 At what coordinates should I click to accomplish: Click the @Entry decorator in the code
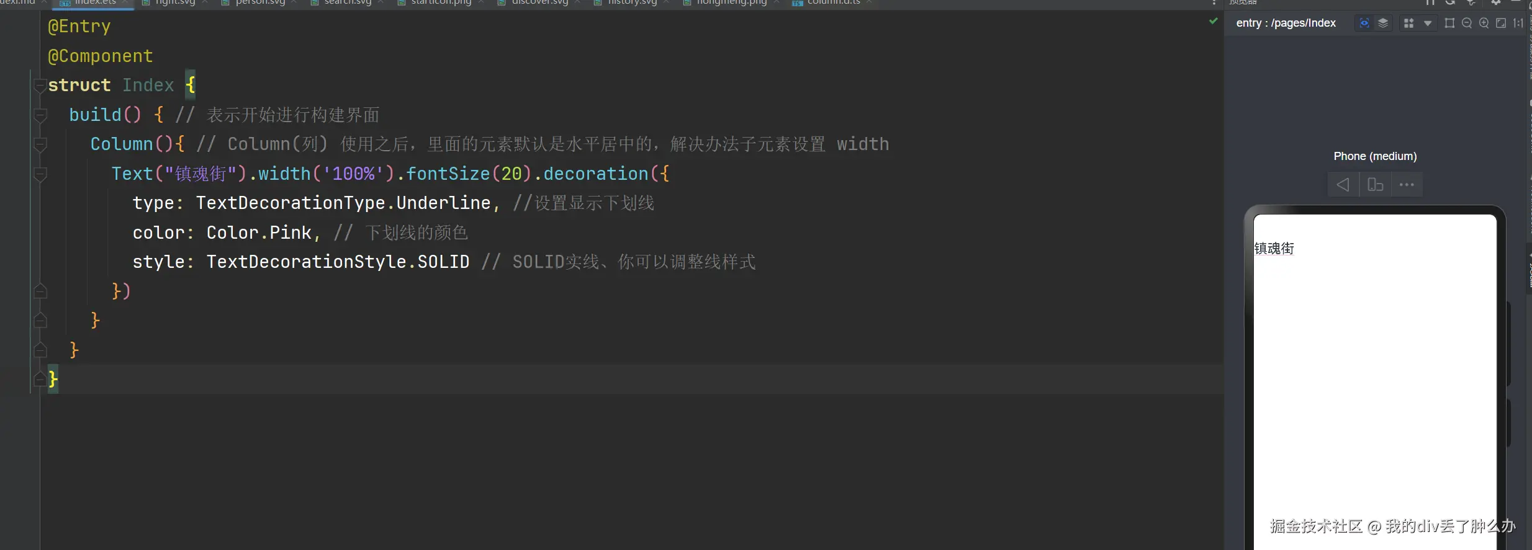(x=79, y=26)
